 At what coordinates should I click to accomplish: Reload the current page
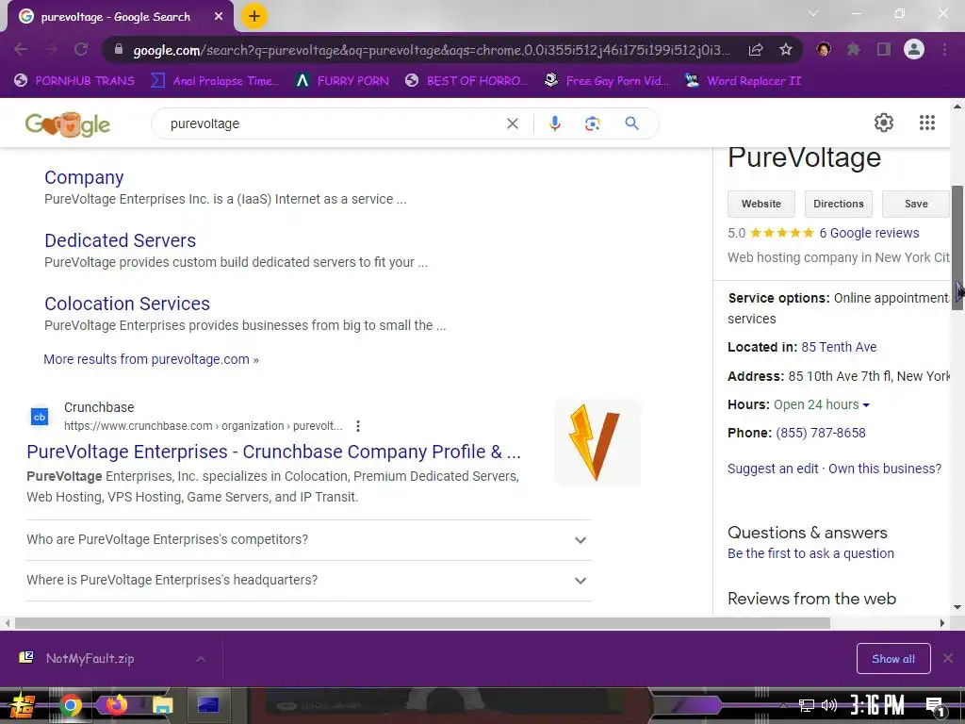81,49
